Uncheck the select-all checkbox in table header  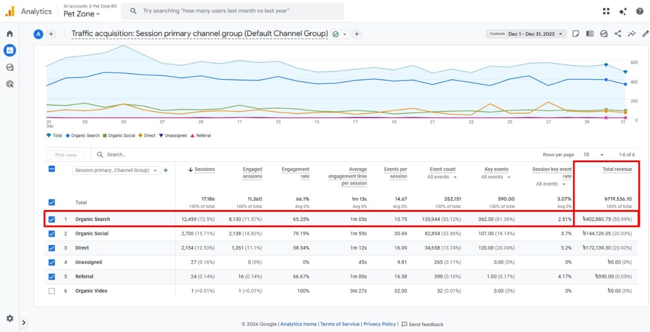pyautogui.click(x=52, y=169)
